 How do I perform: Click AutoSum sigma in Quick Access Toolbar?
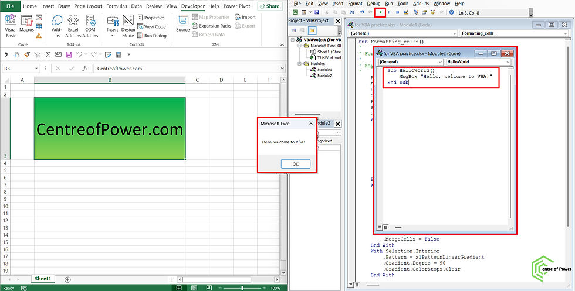(48, 54)
